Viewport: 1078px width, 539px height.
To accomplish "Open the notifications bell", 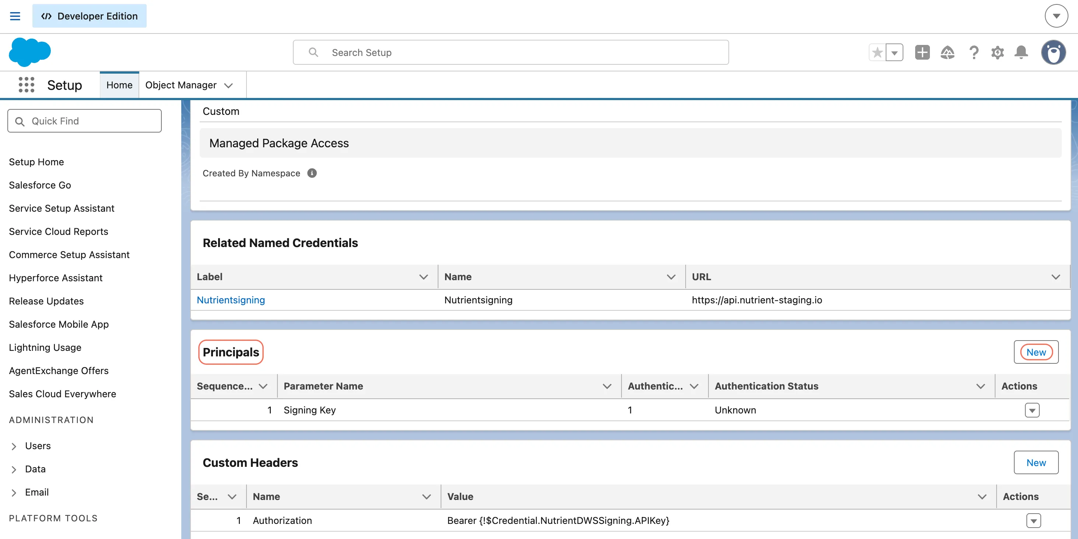I will (1021, 53).
